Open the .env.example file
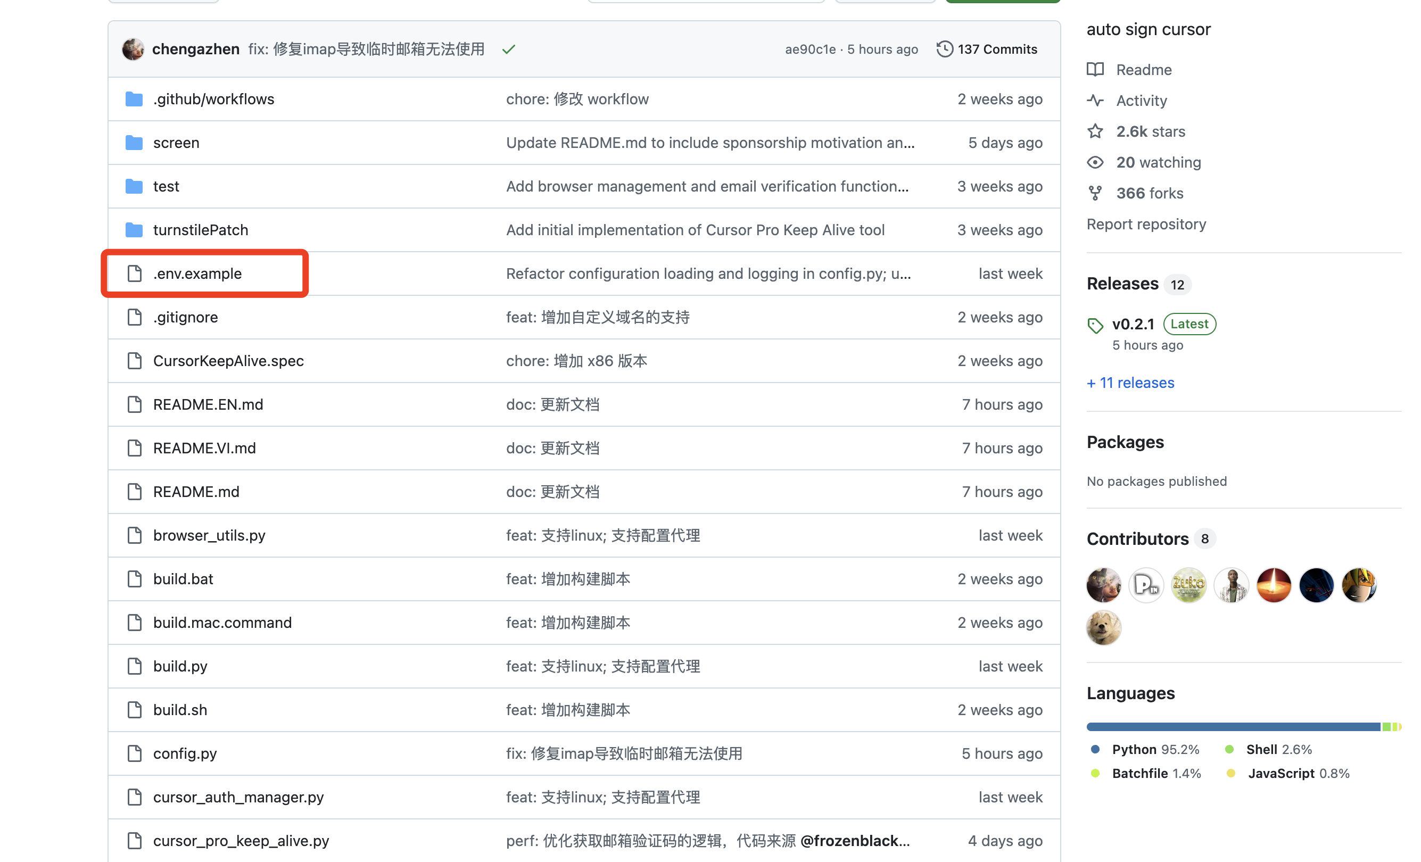 point(197,273)
